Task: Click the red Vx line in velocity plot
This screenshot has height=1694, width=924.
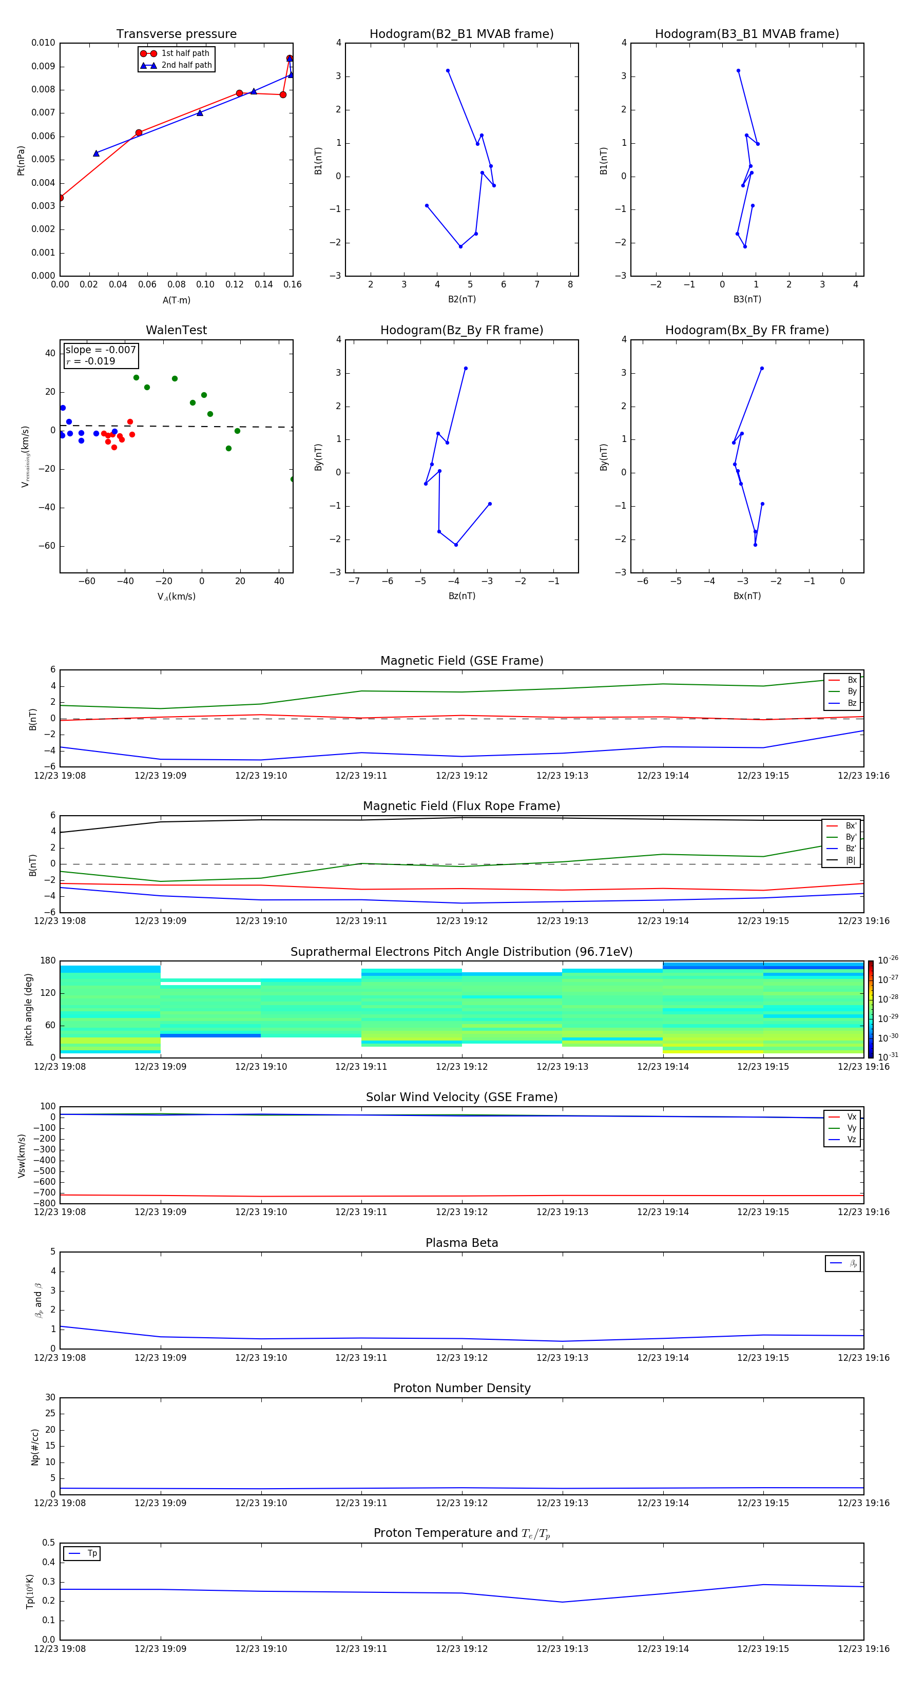Action: (461, 1196)
